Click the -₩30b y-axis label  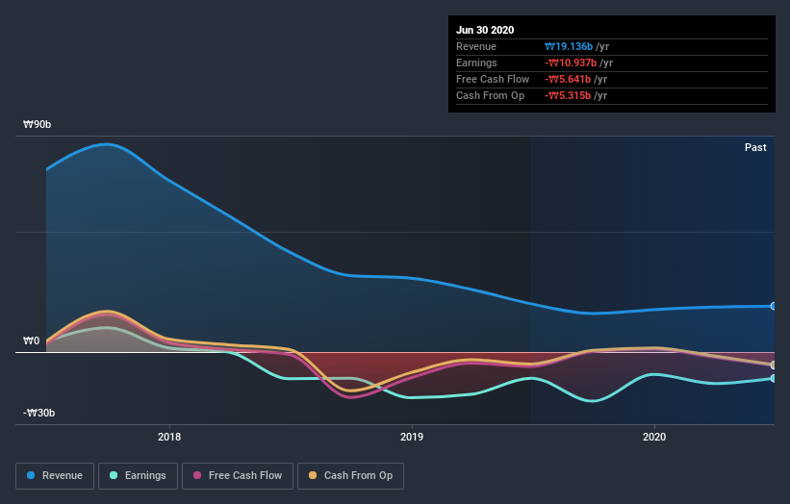coord(38,413)
